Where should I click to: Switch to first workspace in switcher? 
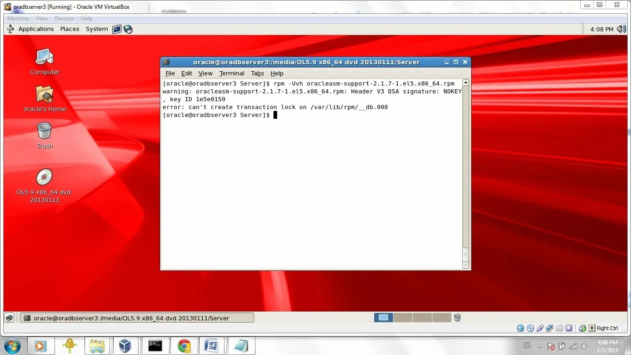[x=383, y=318]
